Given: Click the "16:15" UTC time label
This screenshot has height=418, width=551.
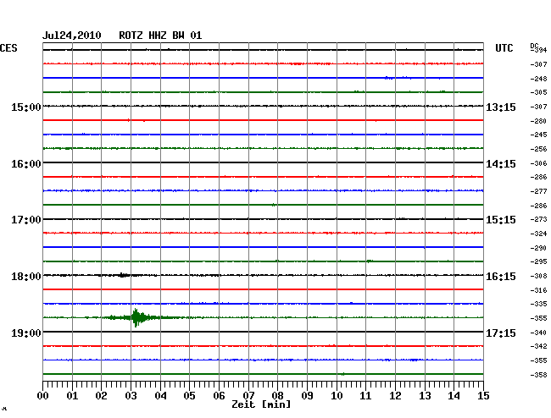Looking at the screenshot, I should 501,277.
